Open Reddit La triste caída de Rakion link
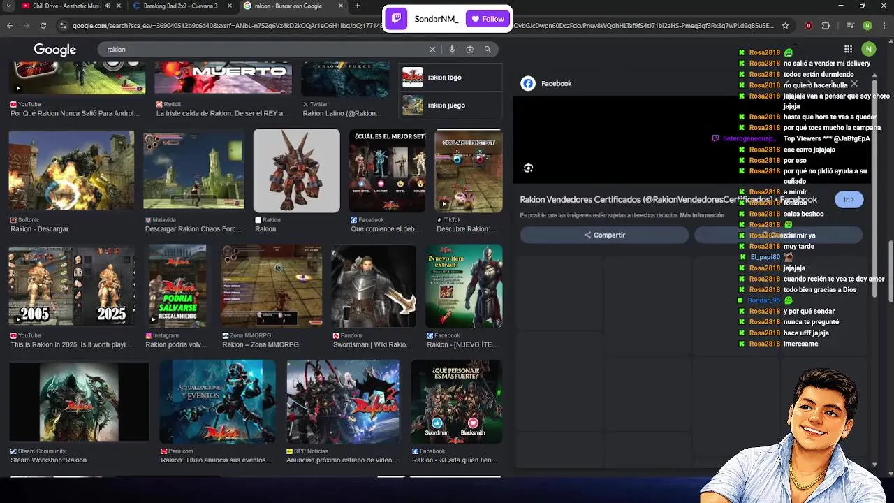 pos(222,113)
